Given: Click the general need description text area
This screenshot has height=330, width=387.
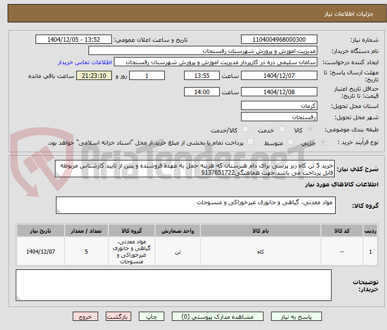Looking at the screenshot, I should 195,169.
